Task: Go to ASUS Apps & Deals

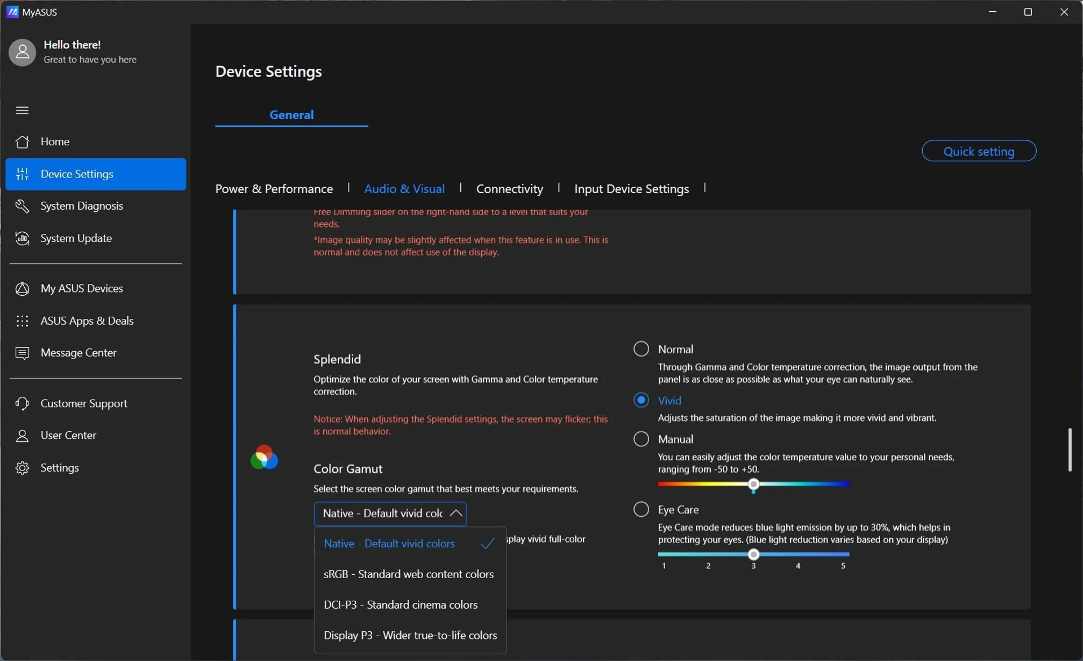Action: click(x=96, y=321)
